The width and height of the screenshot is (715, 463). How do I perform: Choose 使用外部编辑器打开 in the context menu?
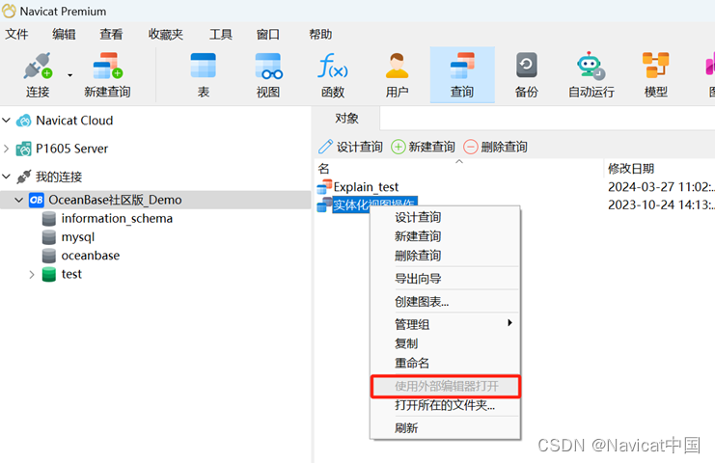(446, 387)
